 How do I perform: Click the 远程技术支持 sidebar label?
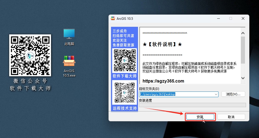[x=125, y=108]
